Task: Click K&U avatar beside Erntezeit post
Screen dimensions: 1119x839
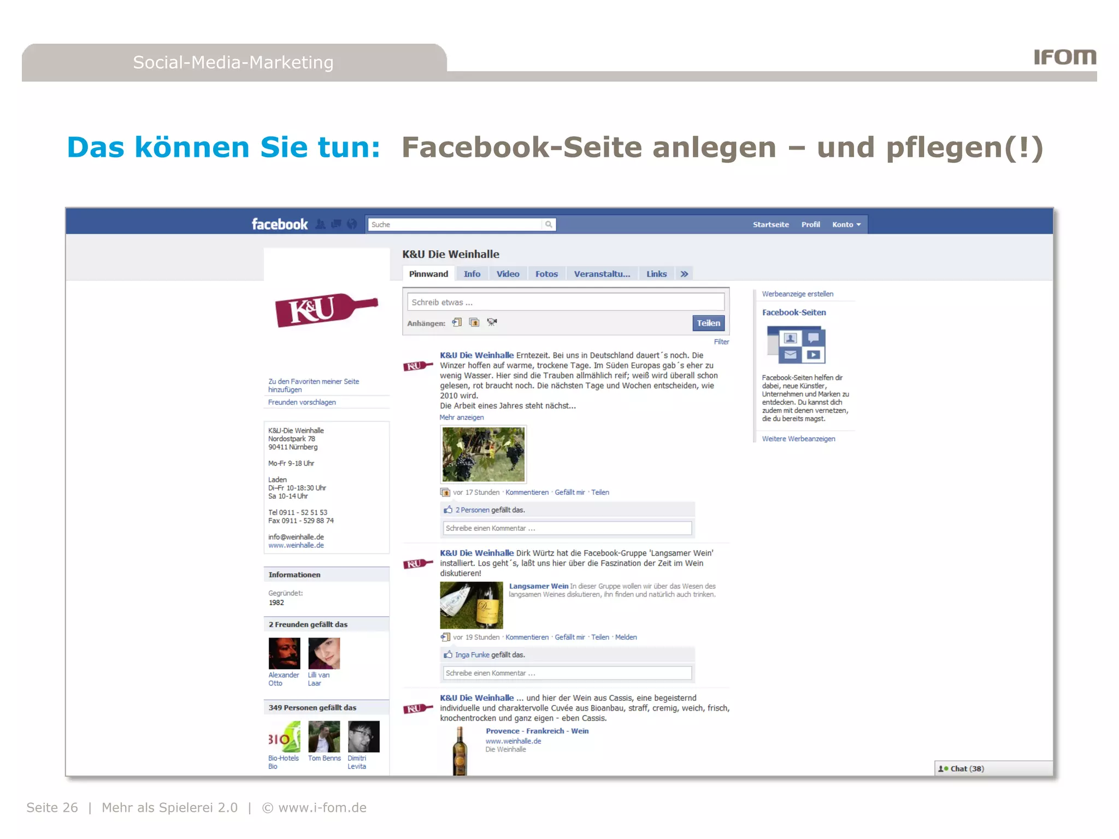Action: pos(418,365)
